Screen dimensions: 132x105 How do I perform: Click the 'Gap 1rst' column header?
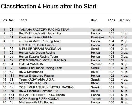click(124, 20)
